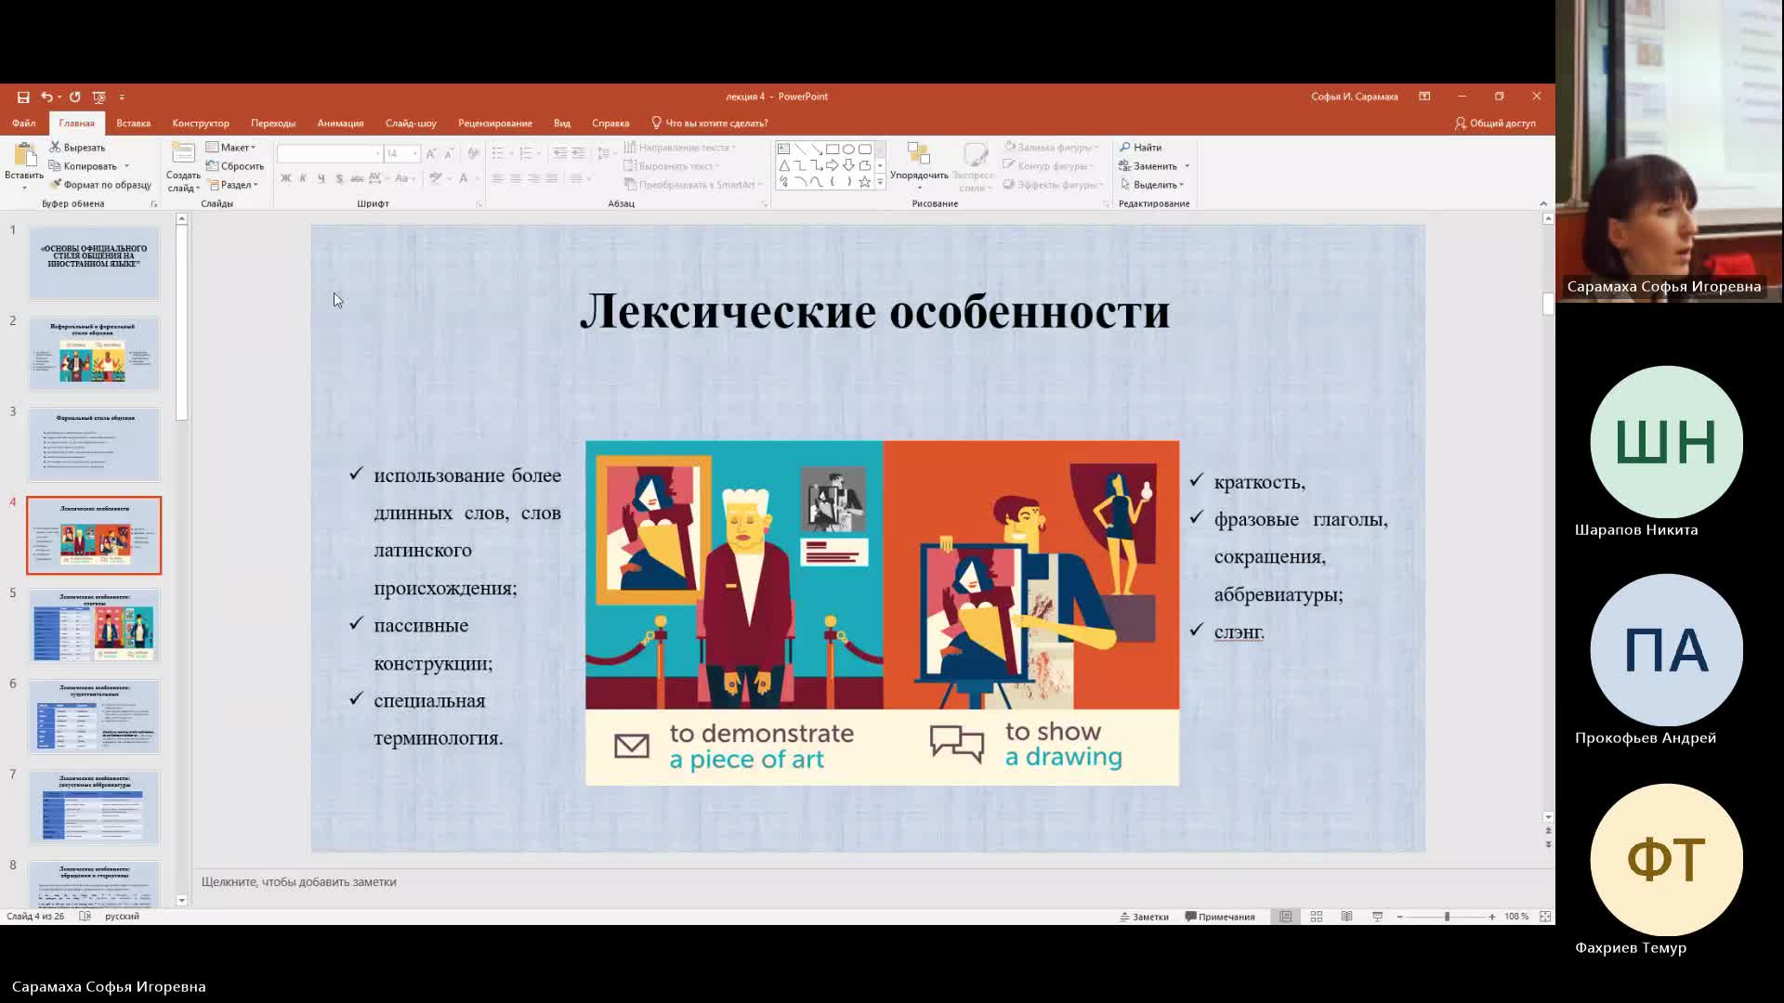Click the notes area 'Щелкните, чтобы добавить заметки'
The height and width of the screenshot is (1003, 1784).
[299, 881]
